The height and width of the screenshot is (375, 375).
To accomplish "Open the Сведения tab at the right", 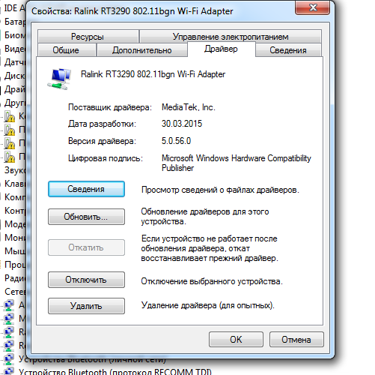I will pyautogui.click(x=288, y=50).
